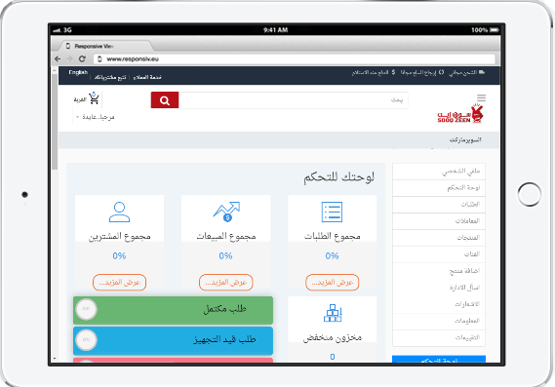Click the round badge on green طلب مكتمل bar
The height and width of the screenshot is (387, 555).
[x=87, y=309]
